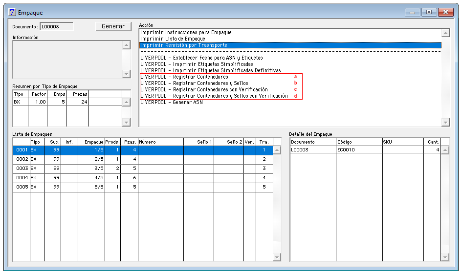This screenshot has height=274, width=462.
Task: Click the EC0010 code cell
Action: coord(359,150)
